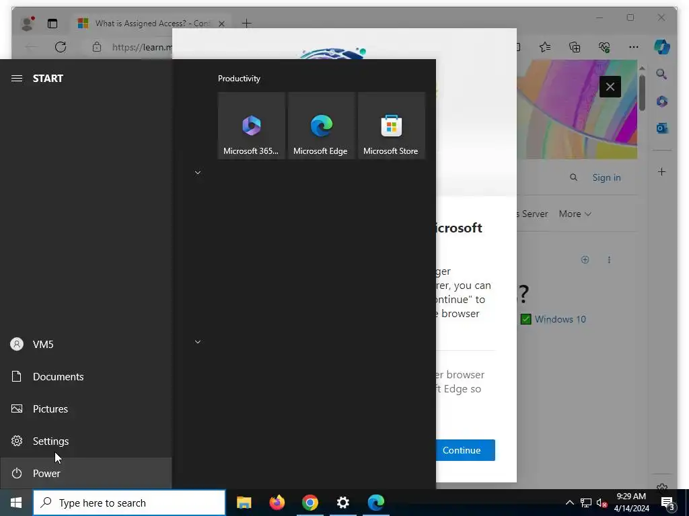View site lock information icon

pyautogui.click(x=97, y=47)
